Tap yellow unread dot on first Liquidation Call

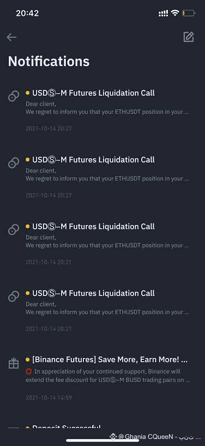click(27, 92)
